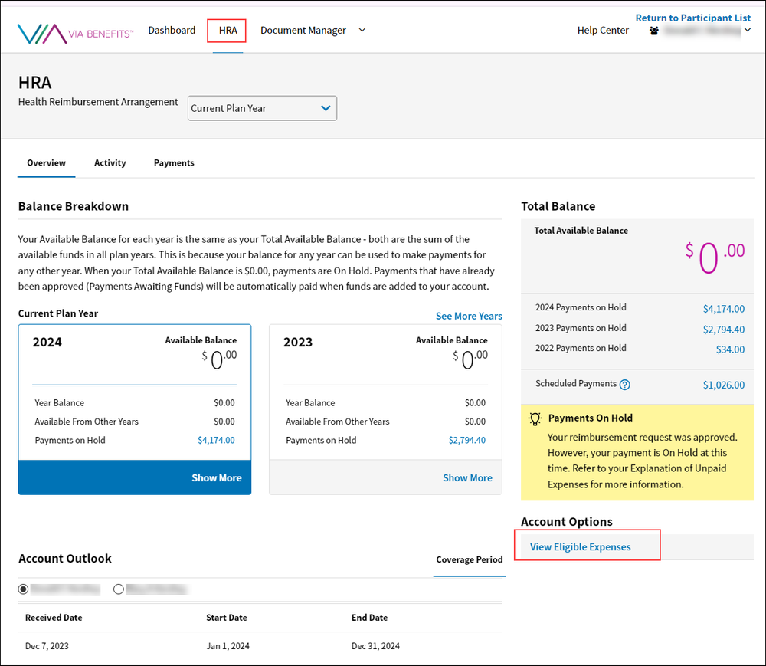Click the participant profile person icon
766x666 pixels.
(653, 31)
